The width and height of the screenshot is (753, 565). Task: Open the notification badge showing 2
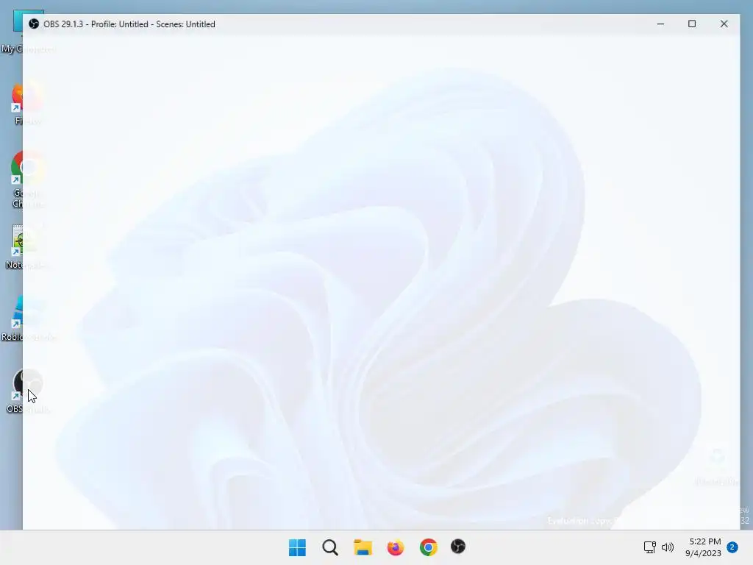[x=732, y=547]
